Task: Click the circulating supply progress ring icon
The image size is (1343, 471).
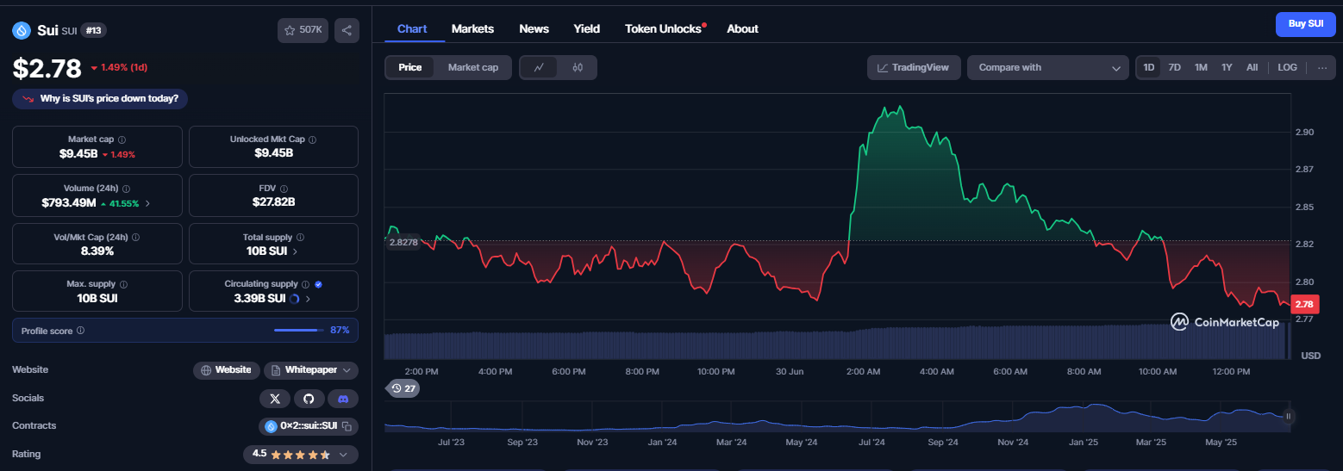Action: pos(296,299)
